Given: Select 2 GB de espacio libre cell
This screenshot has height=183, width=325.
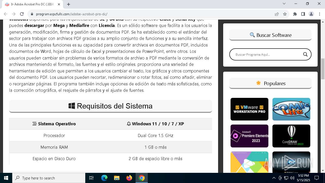Looking at the screenshot, I should click(x=155, y=159).
